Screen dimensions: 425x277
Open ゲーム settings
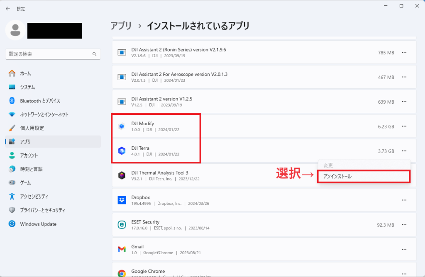pos(53,183)
